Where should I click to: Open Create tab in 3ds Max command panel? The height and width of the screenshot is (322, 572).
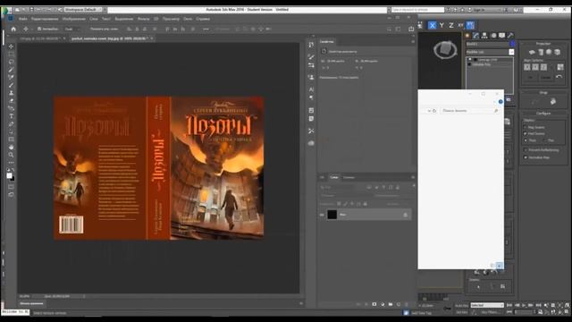pos(467,36)
